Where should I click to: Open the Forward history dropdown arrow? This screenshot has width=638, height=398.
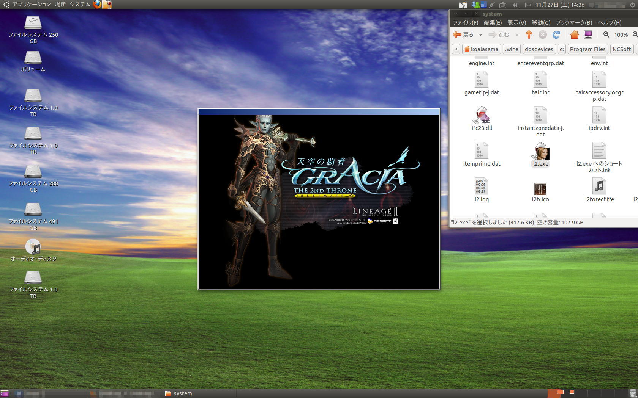pyautogui.click(x=517, y=35)
